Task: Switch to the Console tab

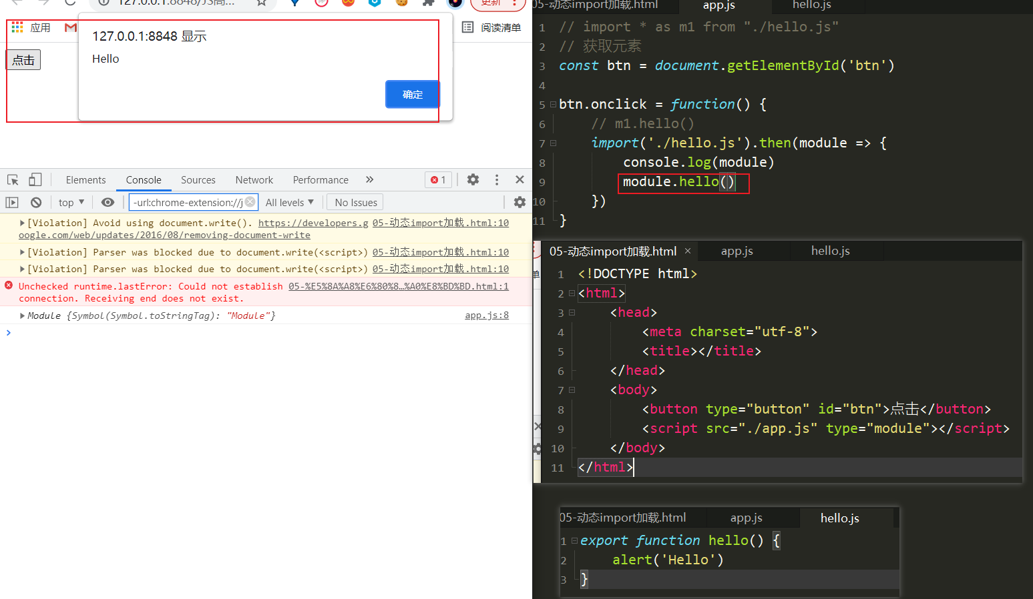Action: (144, 179)
